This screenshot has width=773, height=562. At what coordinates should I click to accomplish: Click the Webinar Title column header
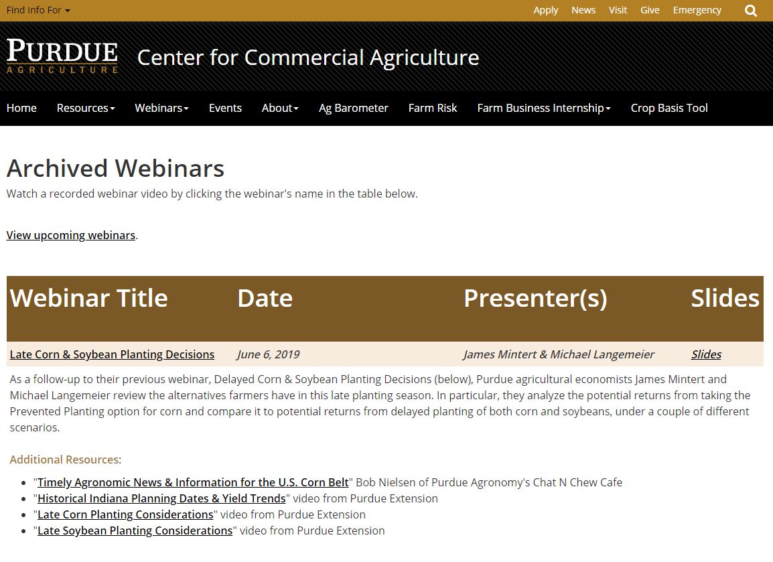(x=88, y=298)
